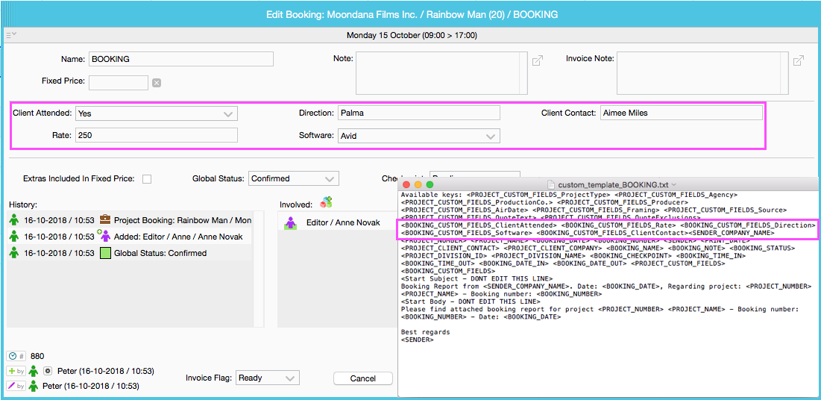The height and width of the screenshot is (400, 821).
Task: Click the add involved object cubes icon
Action: pyautogui.click(x=326, y=203)
